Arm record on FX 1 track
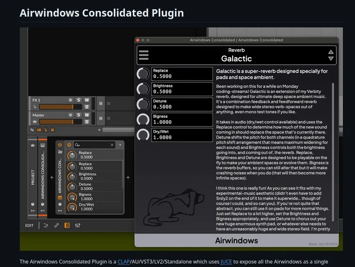This screenshot has height=267, width=355. click(x=71, y=100)
